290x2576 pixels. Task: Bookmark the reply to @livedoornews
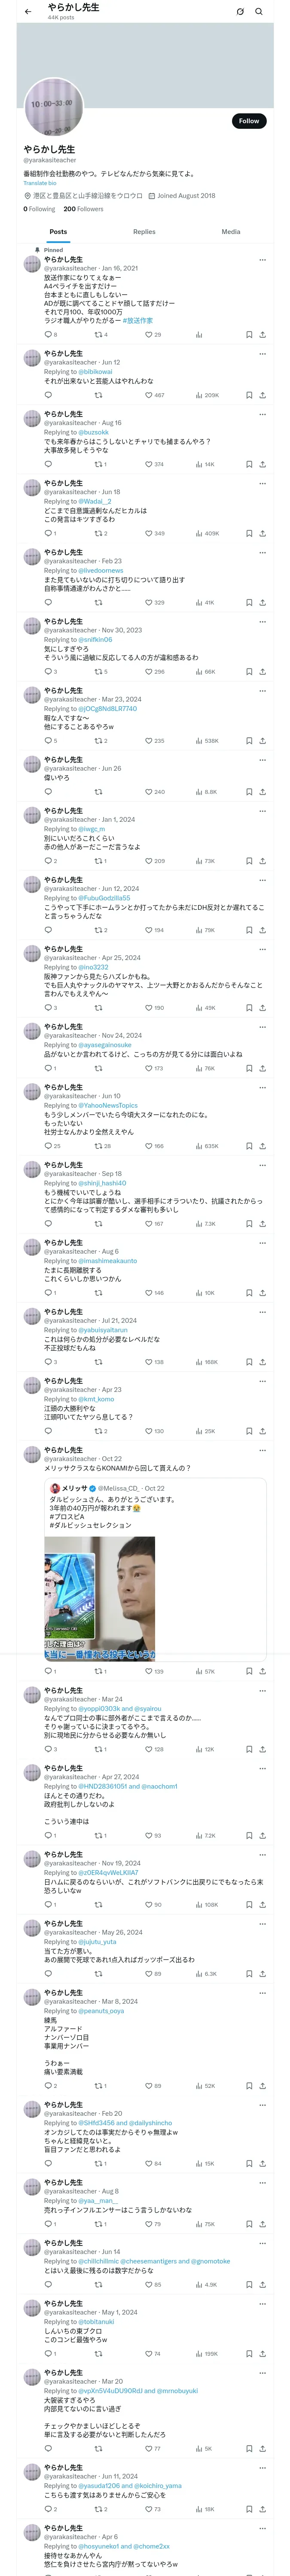pos(249,602)
